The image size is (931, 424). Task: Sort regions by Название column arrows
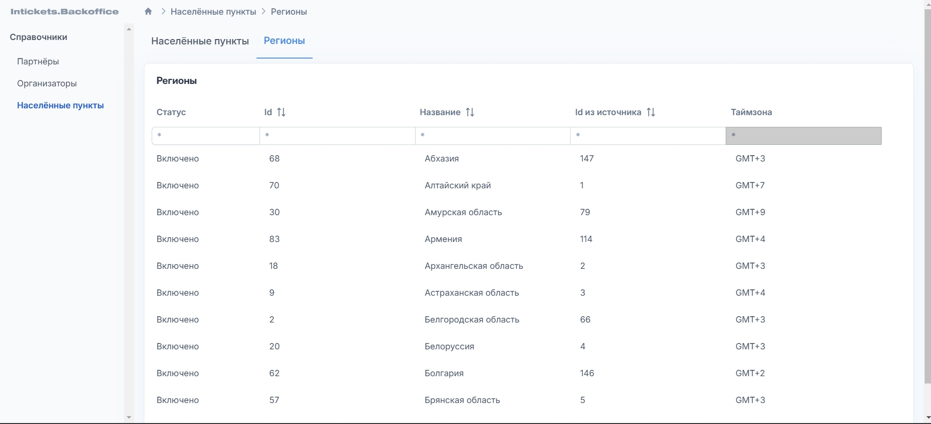(x=470, y=112)
